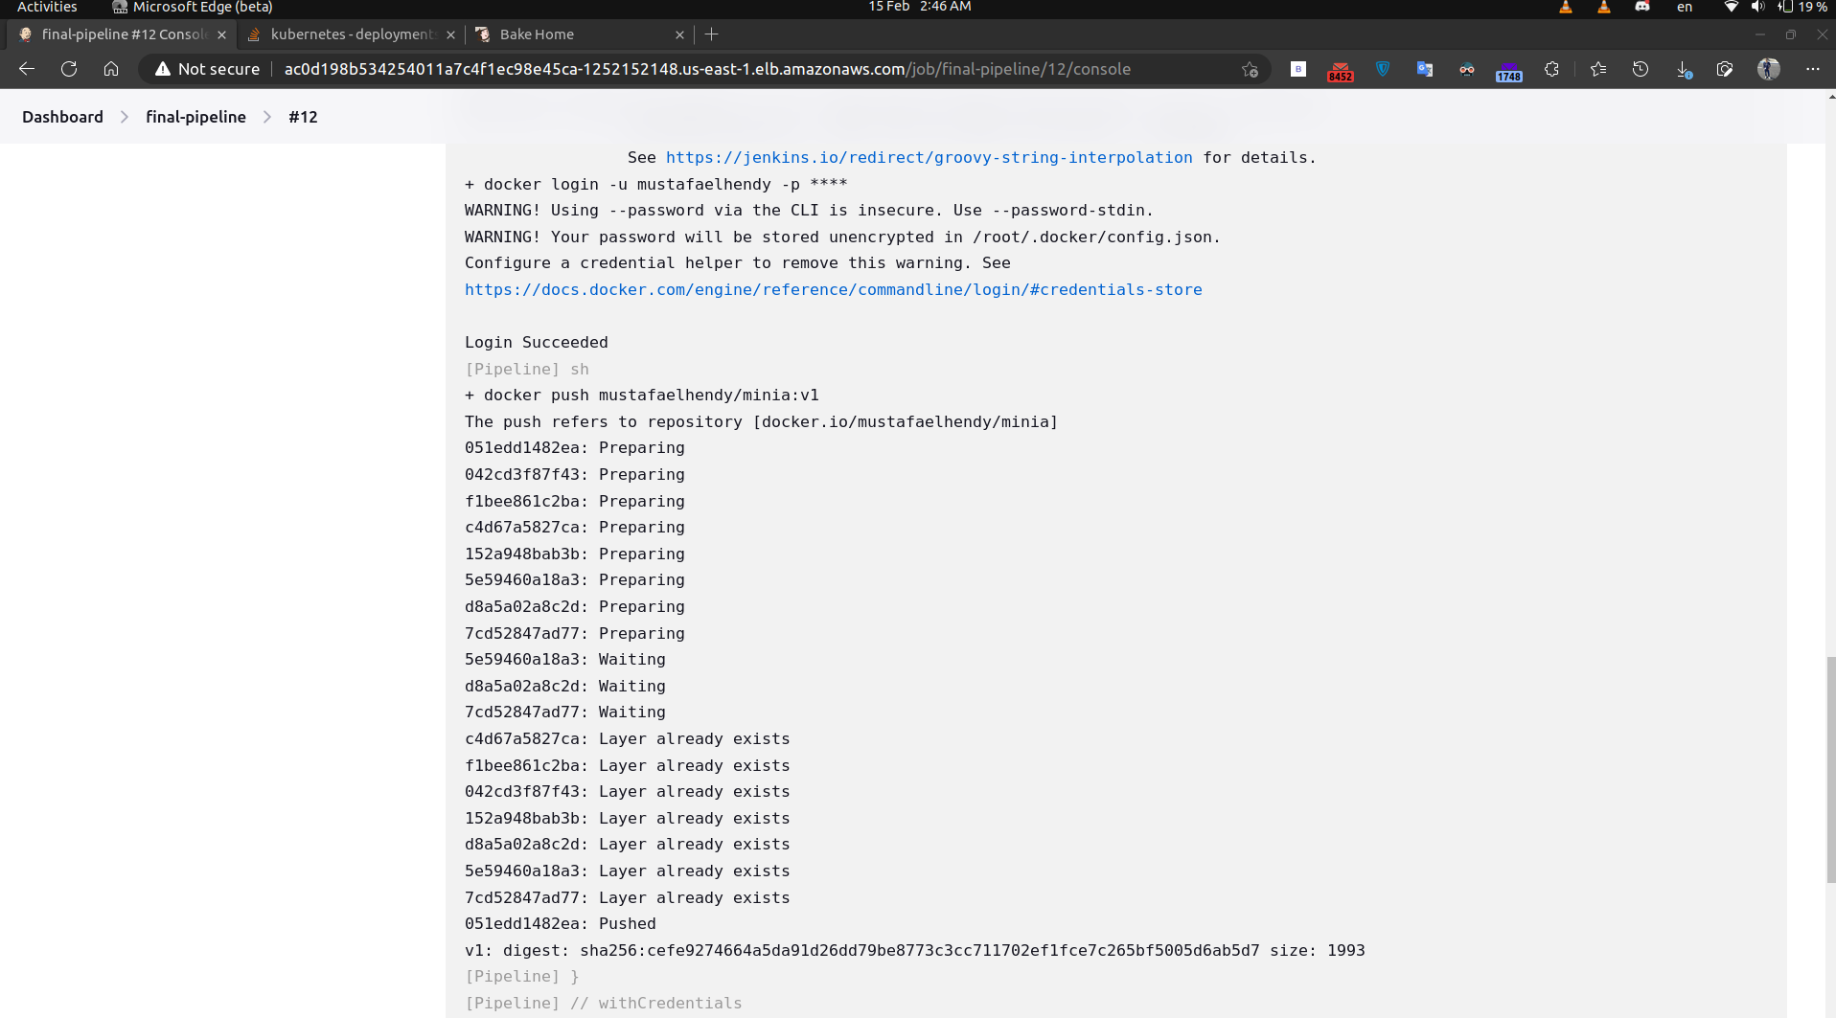
Task: Open the mail extension showing 8452 badge
Action: [1340, 69]
